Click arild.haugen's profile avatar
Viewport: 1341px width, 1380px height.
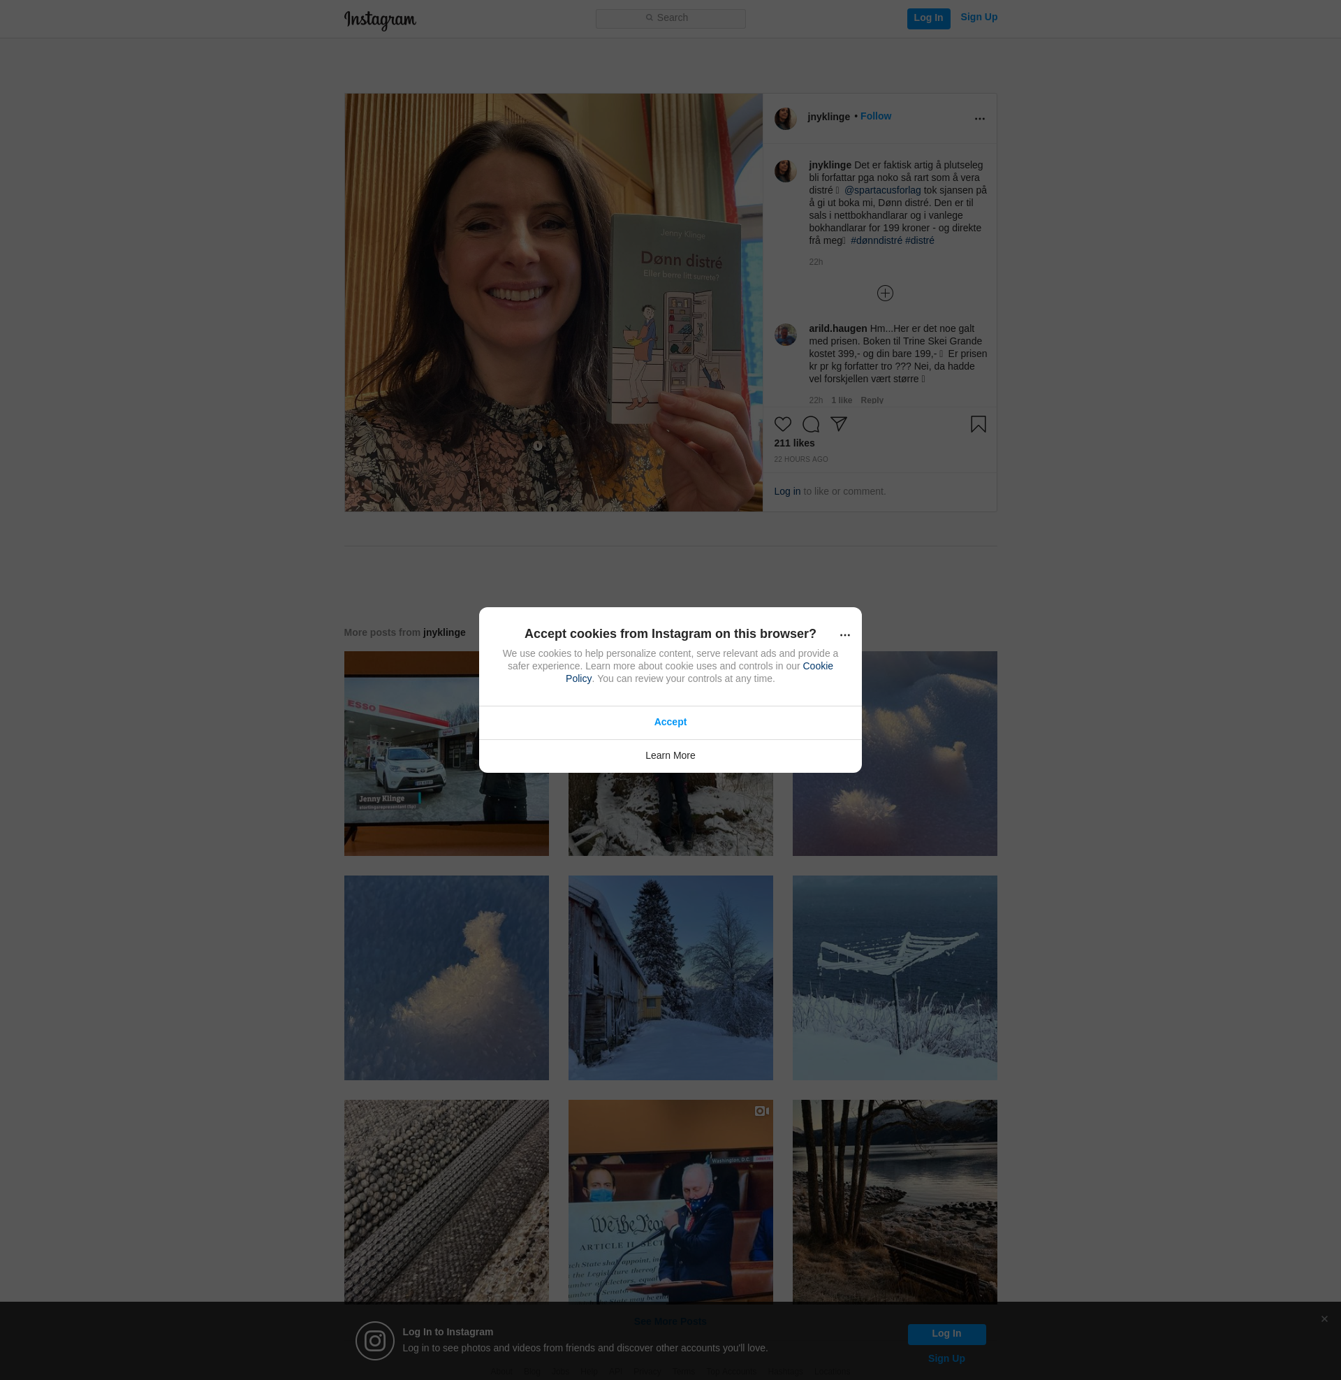pyautogui.click(x=785, y=335)
